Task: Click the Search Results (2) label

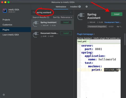Action: pyautogui.click(x=41, y=17)
